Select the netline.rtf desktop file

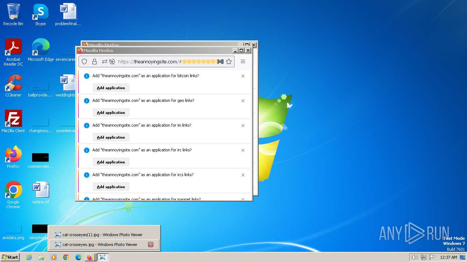(40, 193)
